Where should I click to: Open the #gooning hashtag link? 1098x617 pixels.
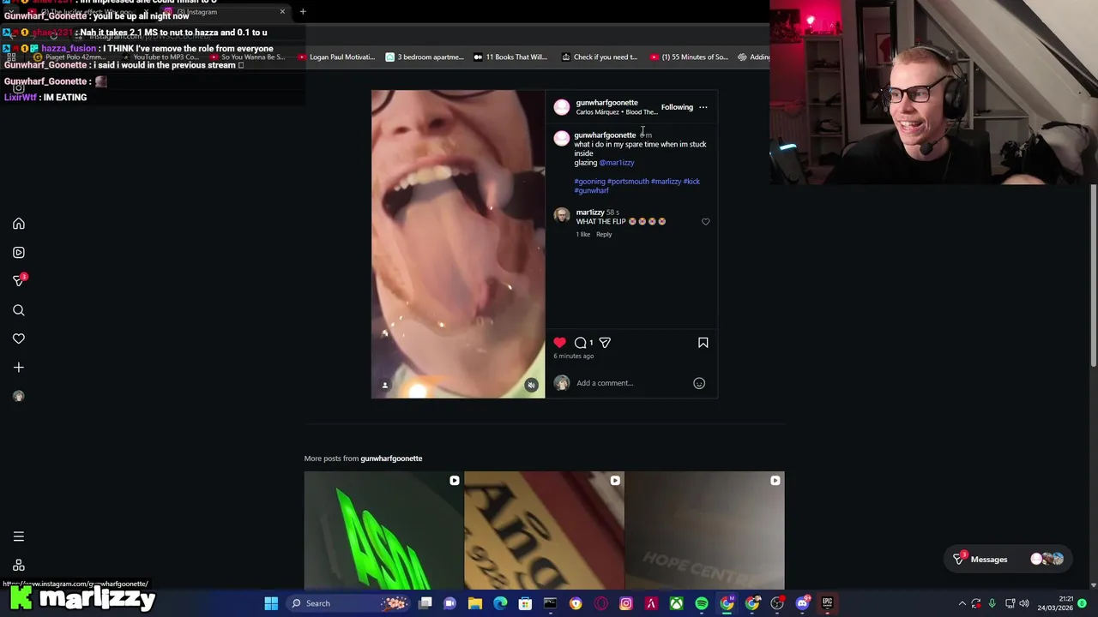(589, 182)
